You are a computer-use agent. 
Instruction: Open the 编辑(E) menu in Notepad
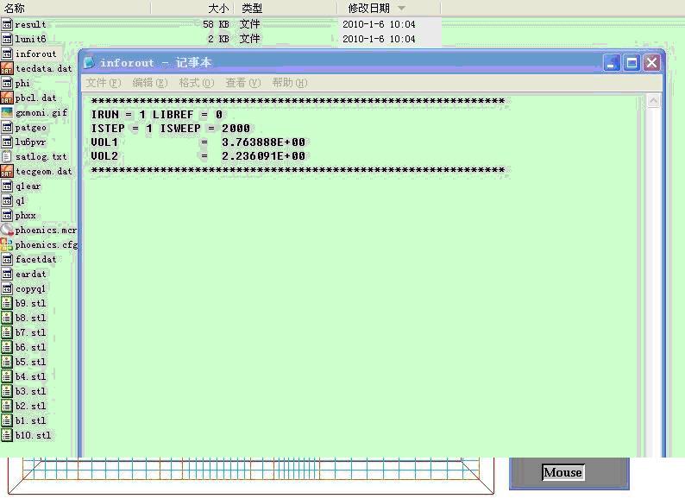click(149, 83)
